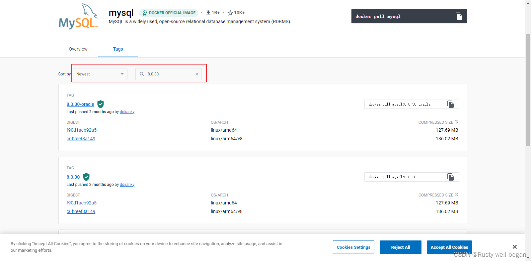Click the Docker Official Image badge

coord(169,13)
